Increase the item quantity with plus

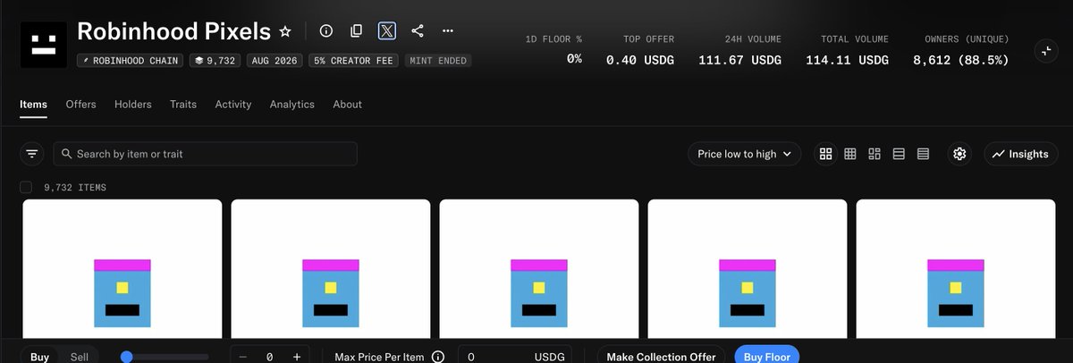pyautogui.click(x=297, y=357)
